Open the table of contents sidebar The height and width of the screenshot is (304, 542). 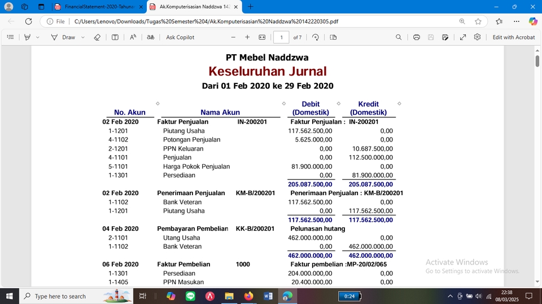10,37
